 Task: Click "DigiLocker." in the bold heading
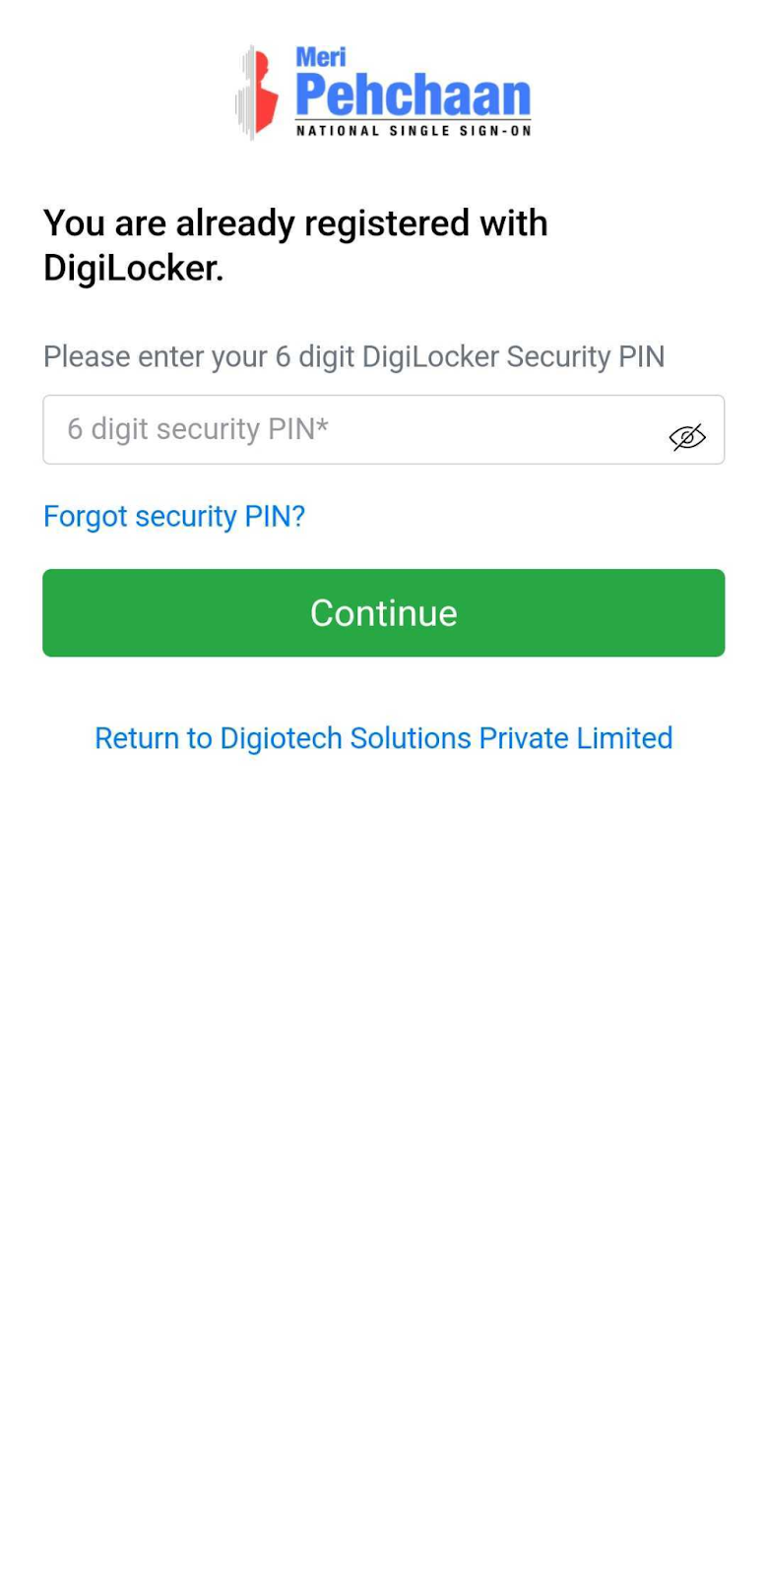click(x=134, y=268)
